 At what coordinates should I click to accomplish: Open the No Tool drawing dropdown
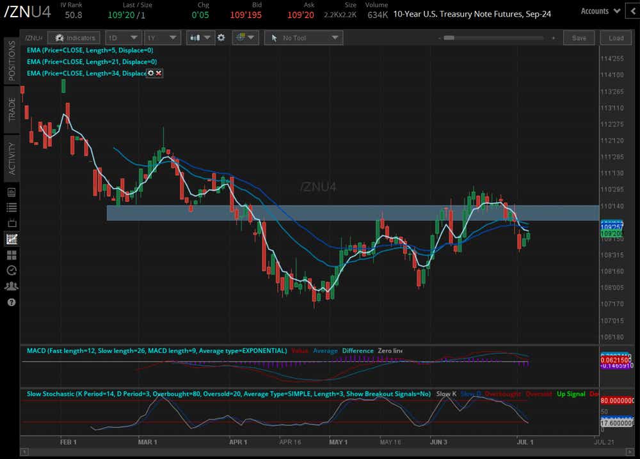point(303,38)
